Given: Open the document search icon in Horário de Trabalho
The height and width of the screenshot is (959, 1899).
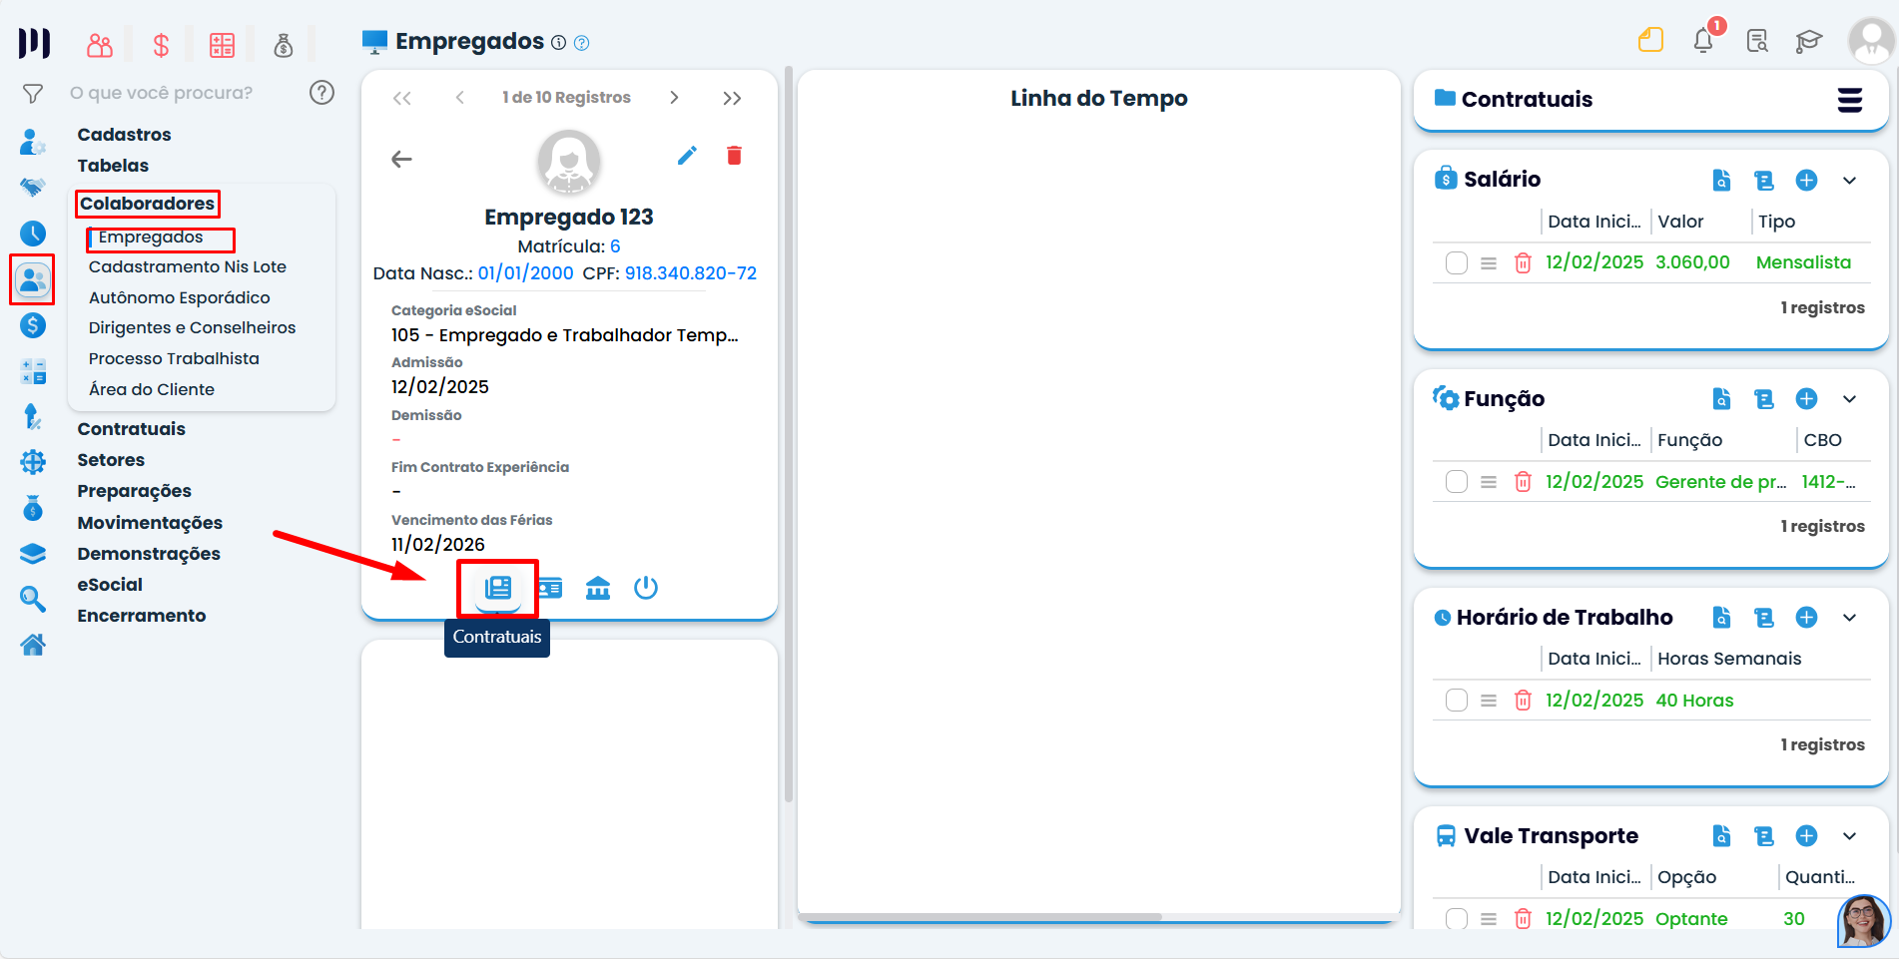Looking at the screenshot, I should [1721, 618].
